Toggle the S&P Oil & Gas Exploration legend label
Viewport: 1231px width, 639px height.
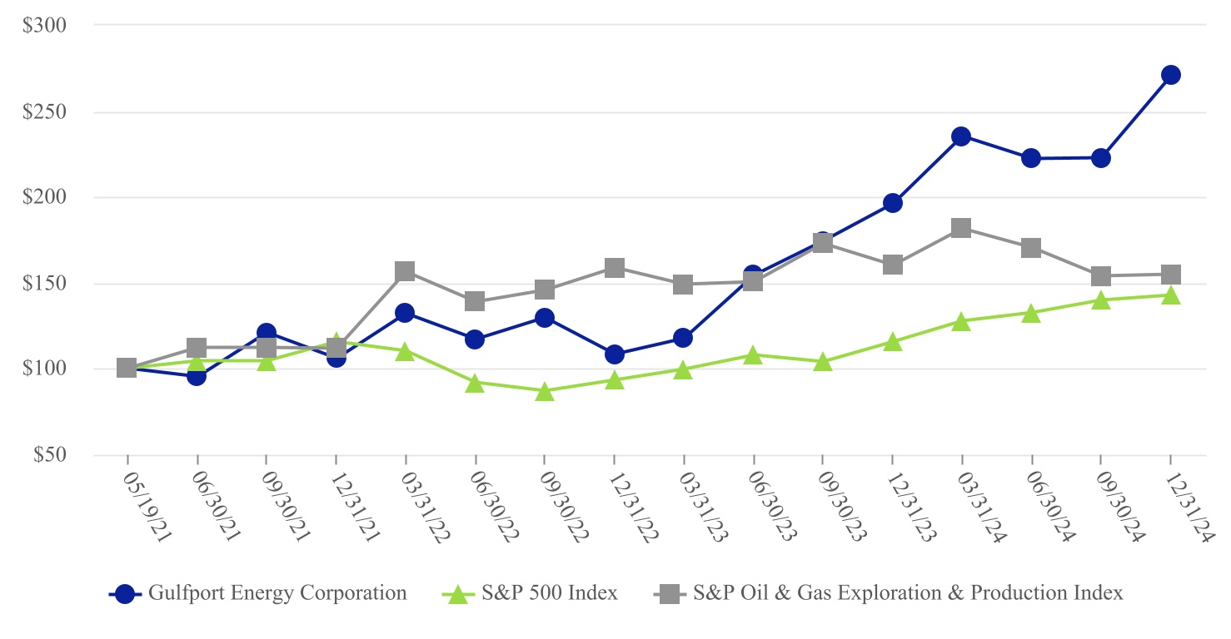[908, 593]
